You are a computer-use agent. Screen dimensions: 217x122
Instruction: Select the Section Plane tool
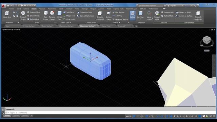108,16
